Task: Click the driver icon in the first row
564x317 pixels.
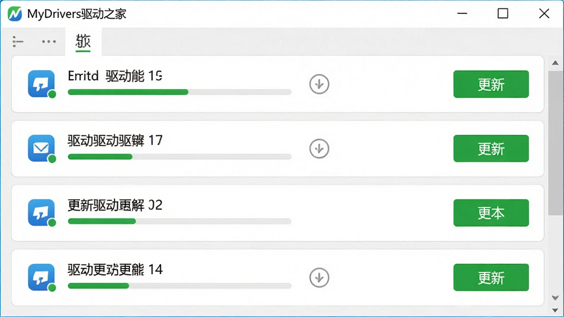Action: pyautogui.click(x=42, y=84)
